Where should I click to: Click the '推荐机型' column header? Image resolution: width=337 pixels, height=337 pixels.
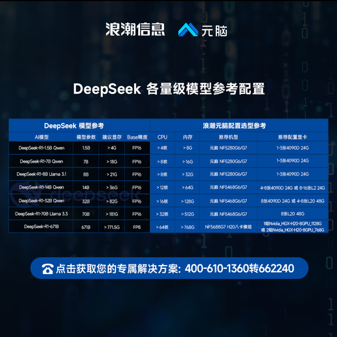[228, 137]
